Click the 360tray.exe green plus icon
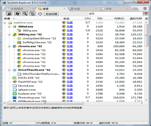Image resolution: width=151 pixels, height=126 pixels. pos(15,35)
